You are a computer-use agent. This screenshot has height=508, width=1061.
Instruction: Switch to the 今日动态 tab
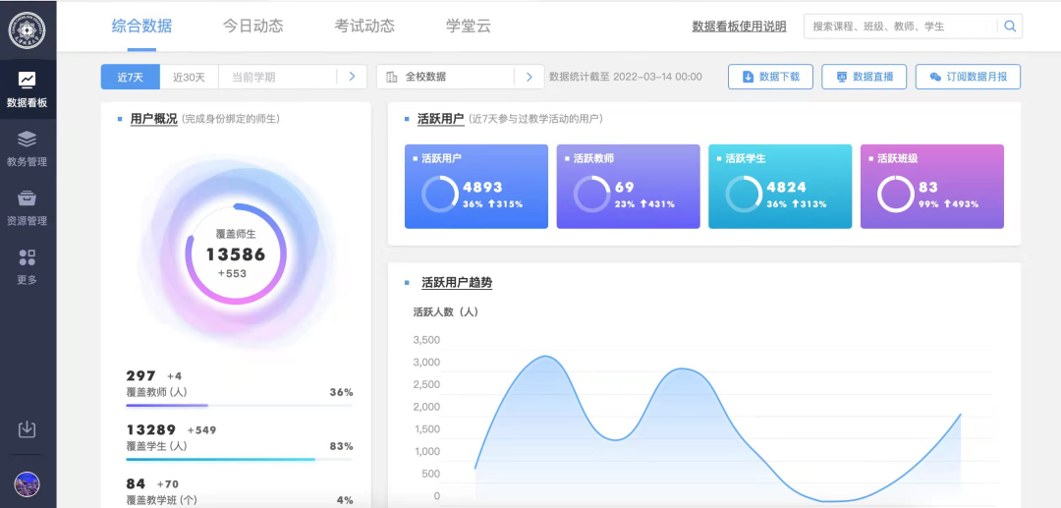click(252, 27)
